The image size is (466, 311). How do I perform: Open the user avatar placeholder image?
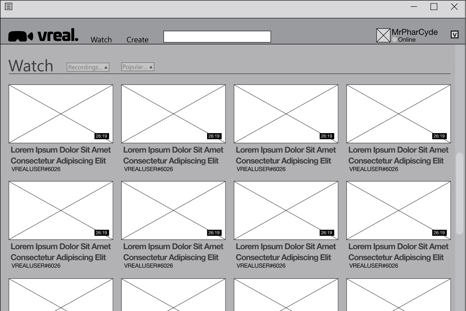point(383,35)
